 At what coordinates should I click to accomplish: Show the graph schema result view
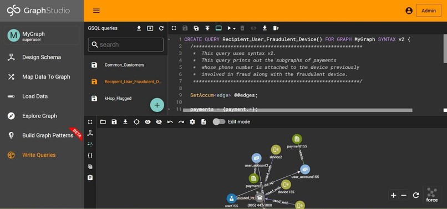pyautogui.click(x=90, y=133)
